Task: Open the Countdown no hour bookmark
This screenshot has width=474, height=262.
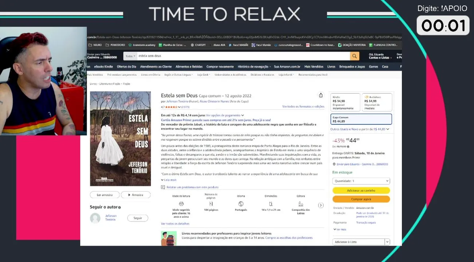Action: (320, 45)
